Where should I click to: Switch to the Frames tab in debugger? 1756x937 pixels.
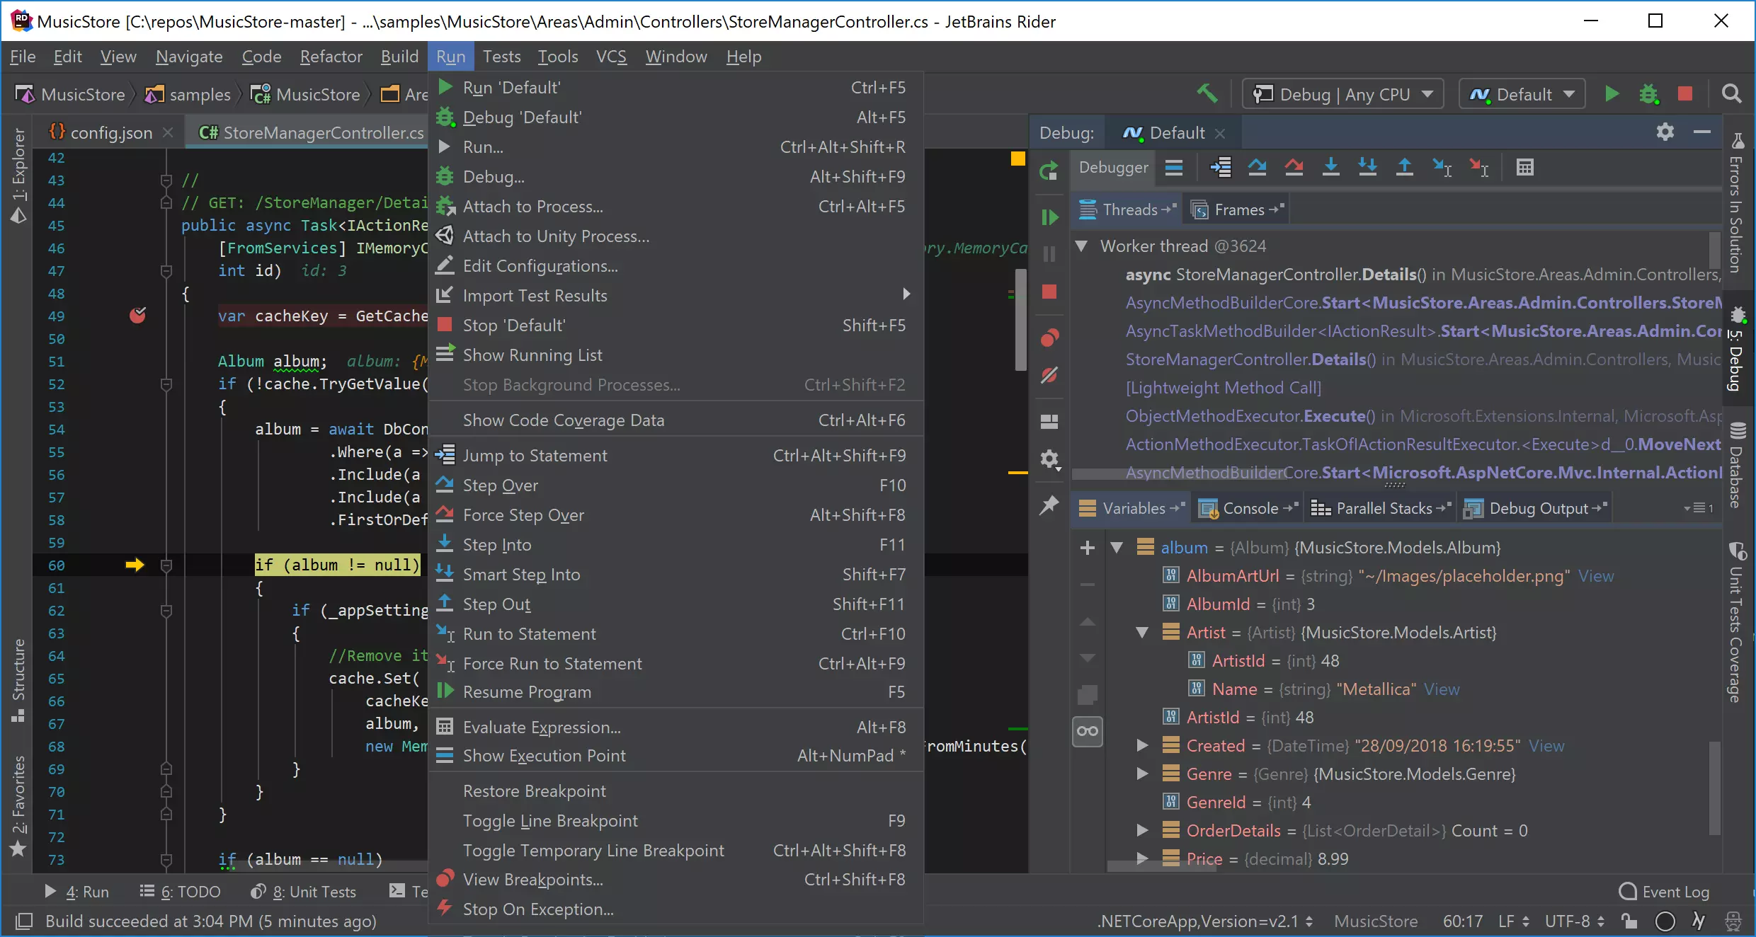[x=1237, y=210]
